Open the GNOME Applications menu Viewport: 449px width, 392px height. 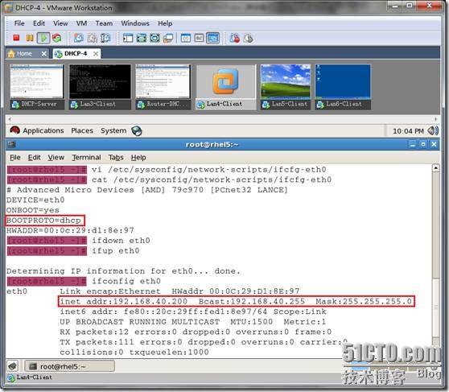pos(37,130)
